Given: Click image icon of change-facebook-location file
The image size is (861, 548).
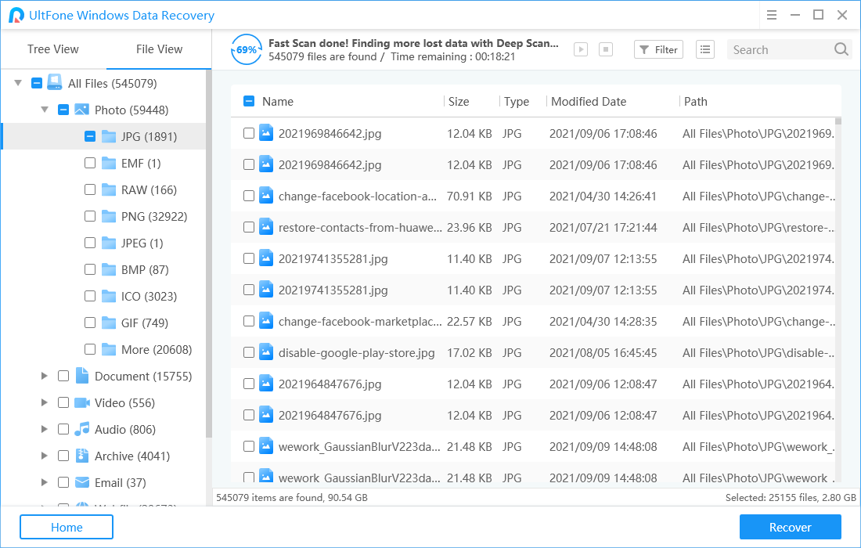Looking at the screenshot, I should click(x=266, y=196).
